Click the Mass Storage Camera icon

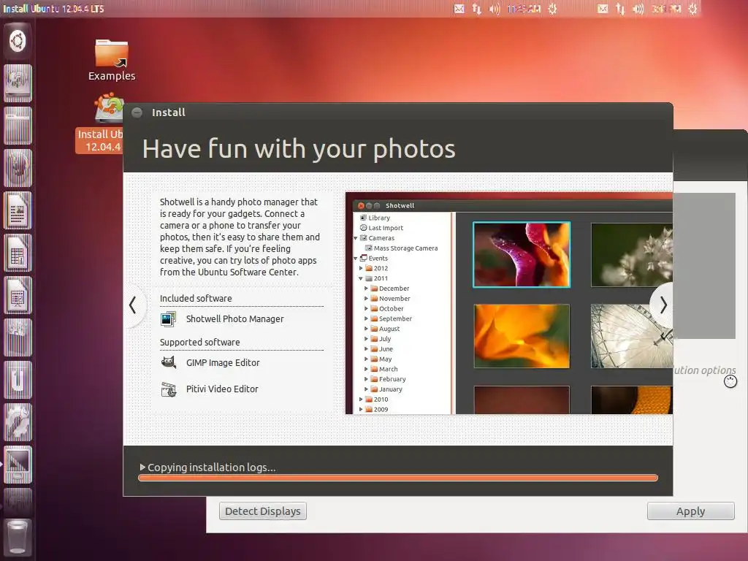click(369, 248)
